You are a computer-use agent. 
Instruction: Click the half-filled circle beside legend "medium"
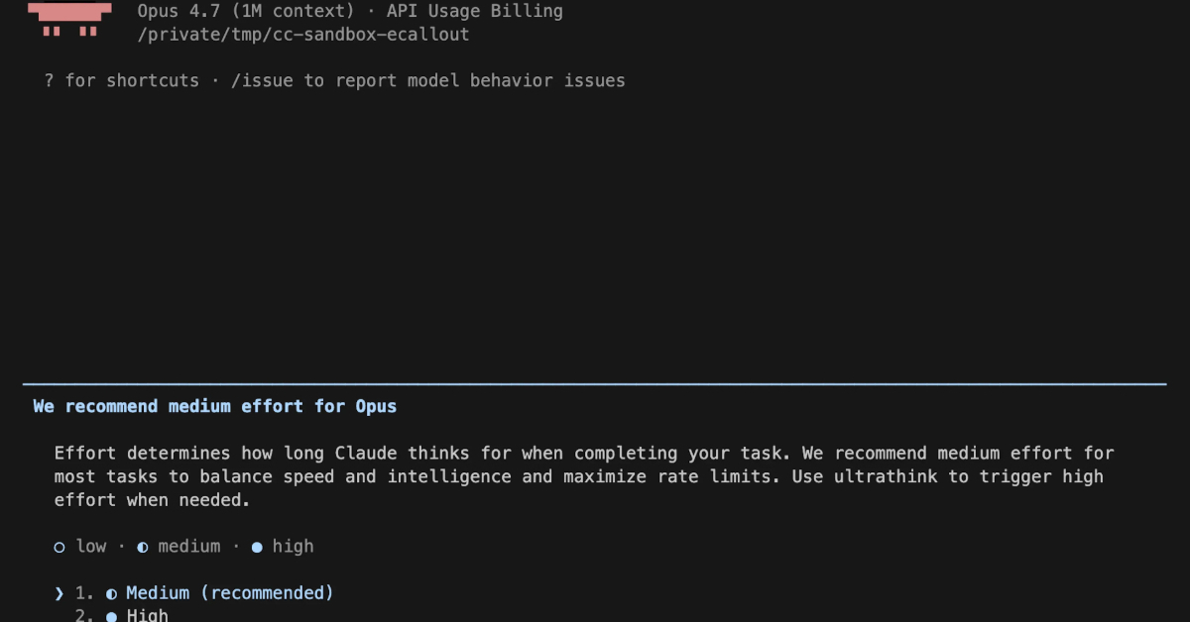tap(143, 547)
